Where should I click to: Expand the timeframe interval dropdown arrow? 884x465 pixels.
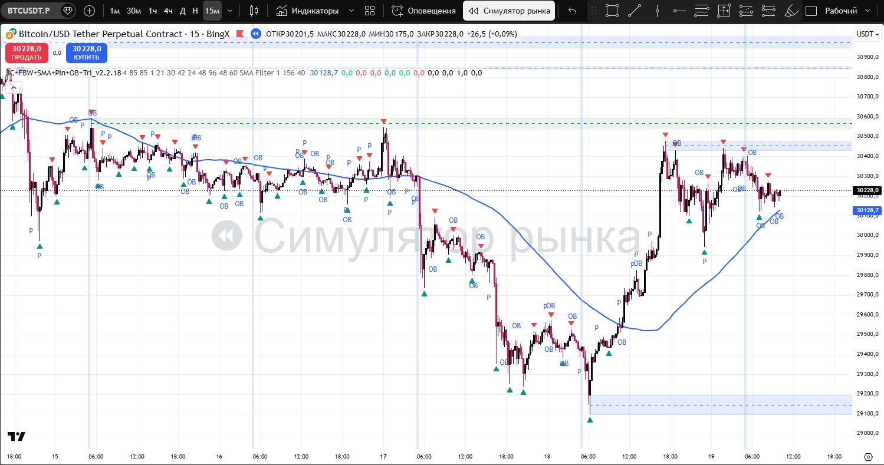coord(230,11)
